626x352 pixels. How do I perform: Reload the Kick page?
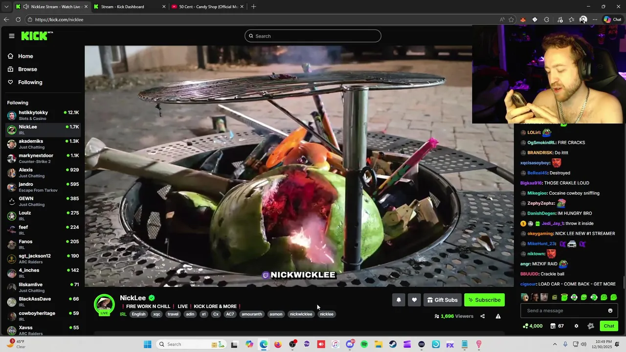(x=18, y=20)
